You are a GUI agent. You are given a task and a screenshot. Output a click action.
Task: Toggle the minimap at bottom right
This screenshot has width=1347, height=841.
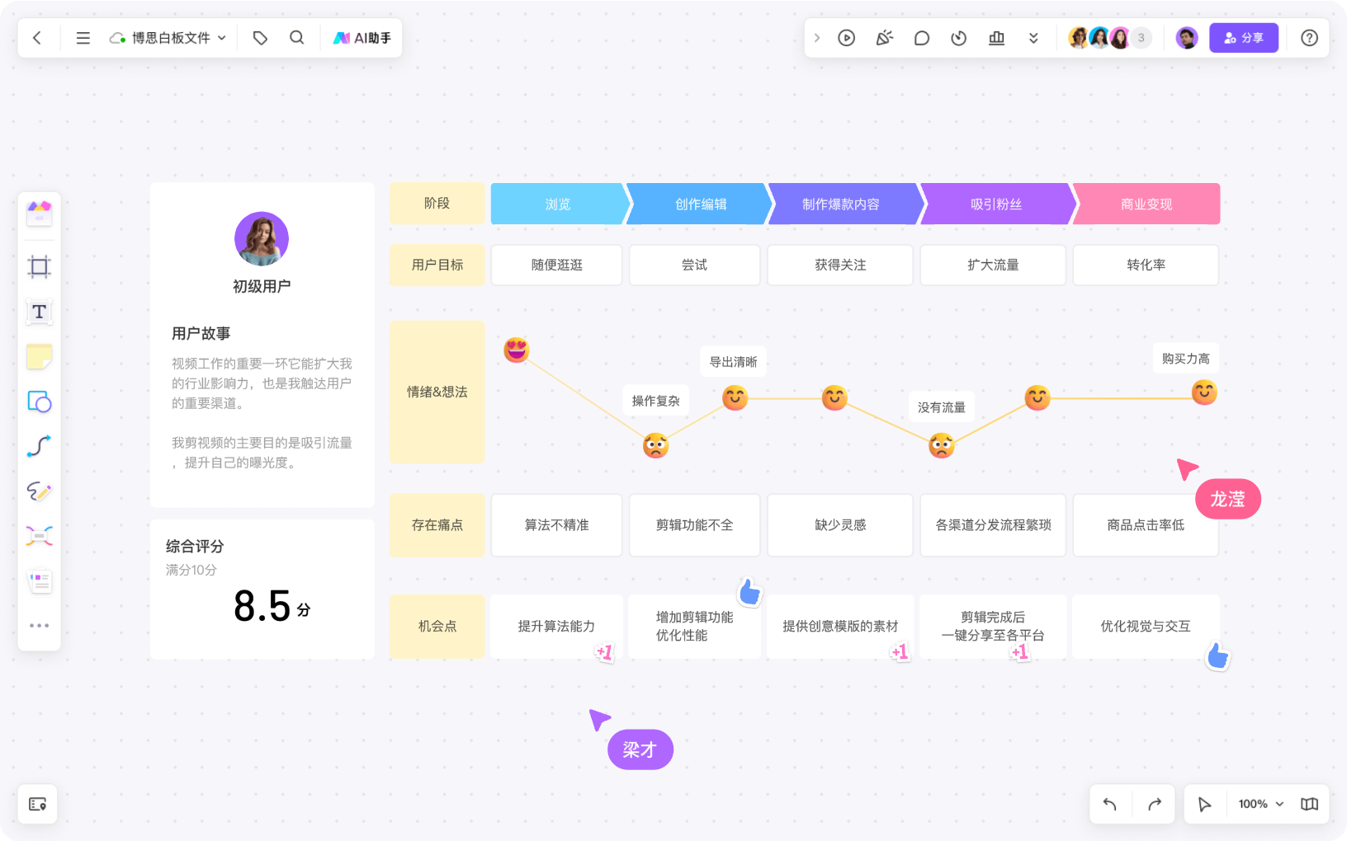pos(1309,804)
